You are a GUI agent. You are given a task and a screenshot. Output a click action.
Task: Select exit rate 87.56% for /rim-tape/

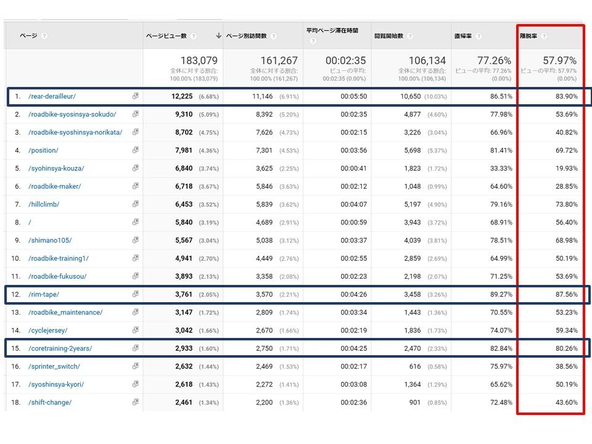566,294
